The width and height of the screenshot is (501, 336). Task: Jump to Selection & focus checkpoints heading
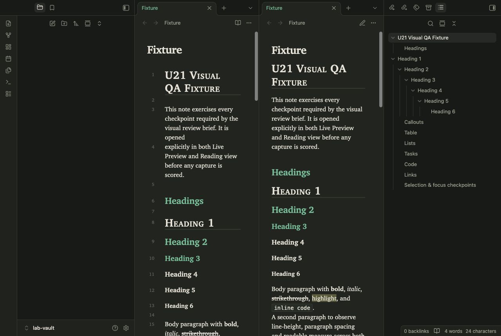[440, 185]
